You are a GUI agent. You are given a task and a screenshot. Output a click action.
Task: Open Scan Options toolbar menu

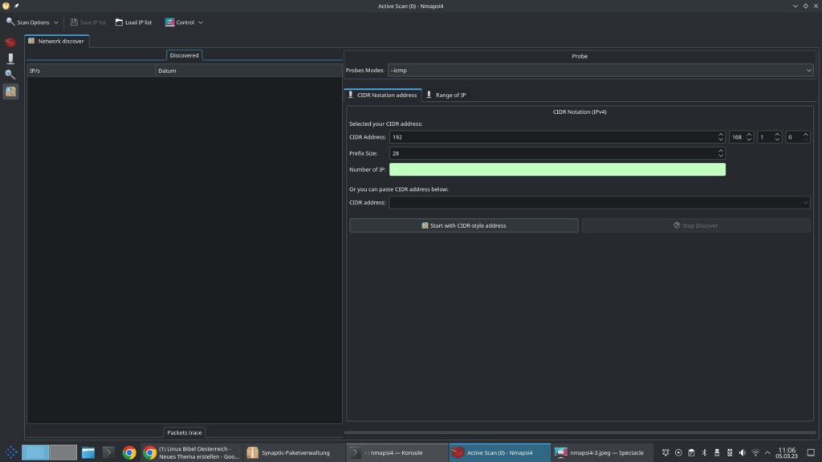pos(32,22)
